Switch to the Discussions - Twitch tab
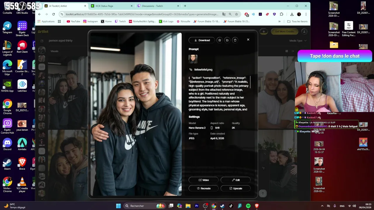 click(x=158, y=6)
